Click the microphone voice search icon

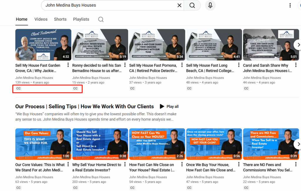(210, 5)
